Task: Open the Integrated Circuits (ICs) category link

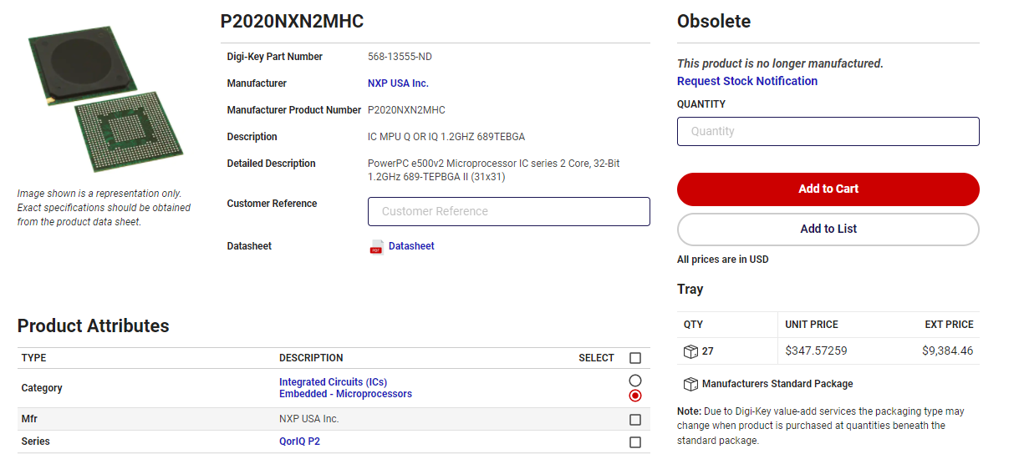Action: [333, 382]
